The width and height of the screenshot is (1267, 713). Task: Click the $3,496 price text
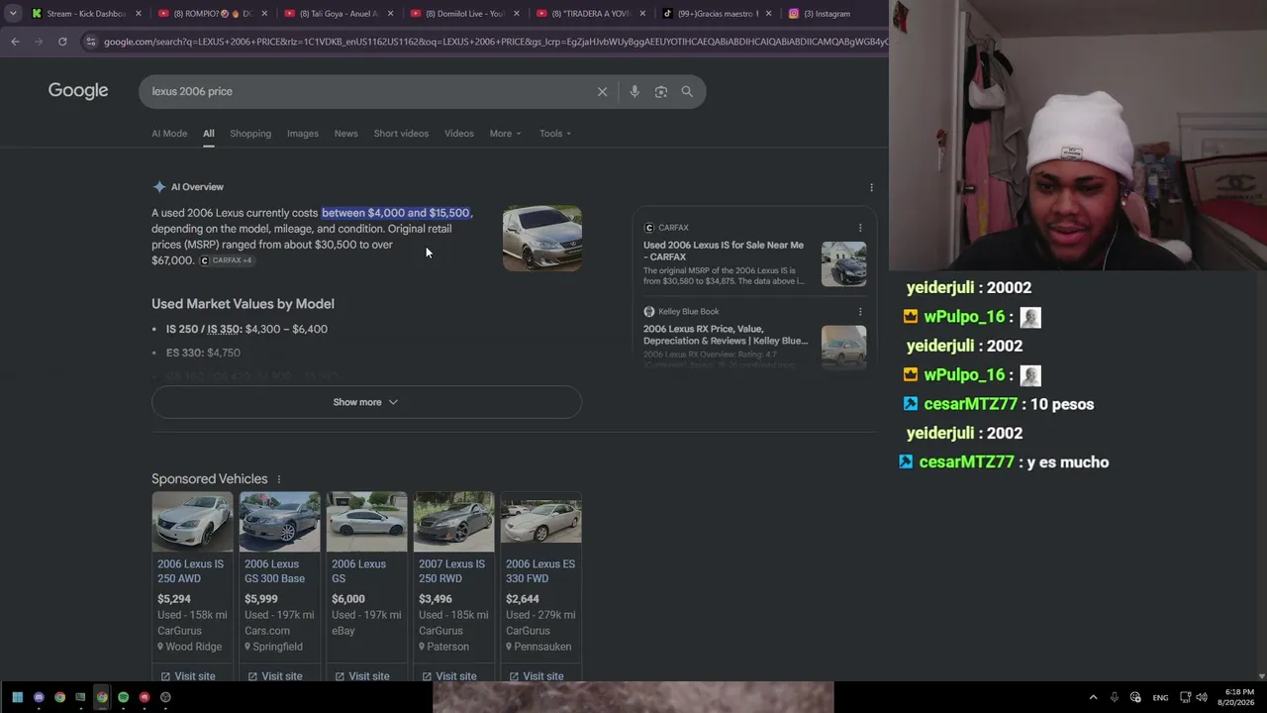(x=436, y=599)
